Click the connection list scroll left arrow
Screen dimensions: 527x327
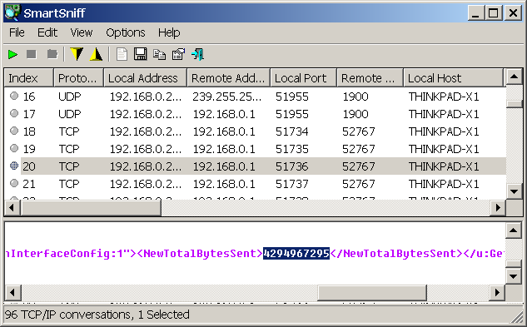click(12, 208)
